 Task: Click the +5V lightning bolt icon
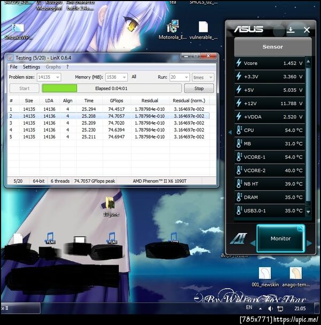tap(239, 90)
